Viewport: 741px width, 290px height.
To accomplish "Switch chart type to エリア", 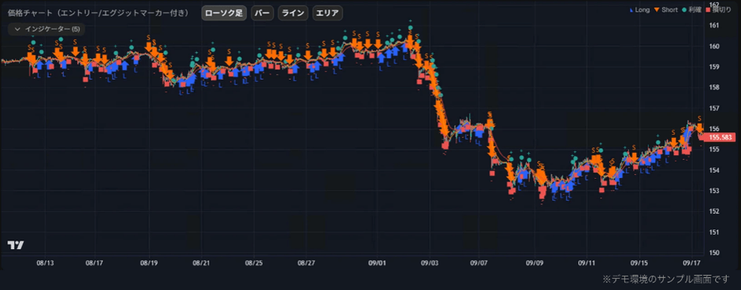I will [x=327, y=13].
